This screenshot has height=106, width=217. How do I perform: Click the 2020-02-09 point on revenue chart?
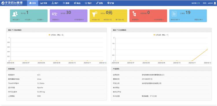point(56,61)
